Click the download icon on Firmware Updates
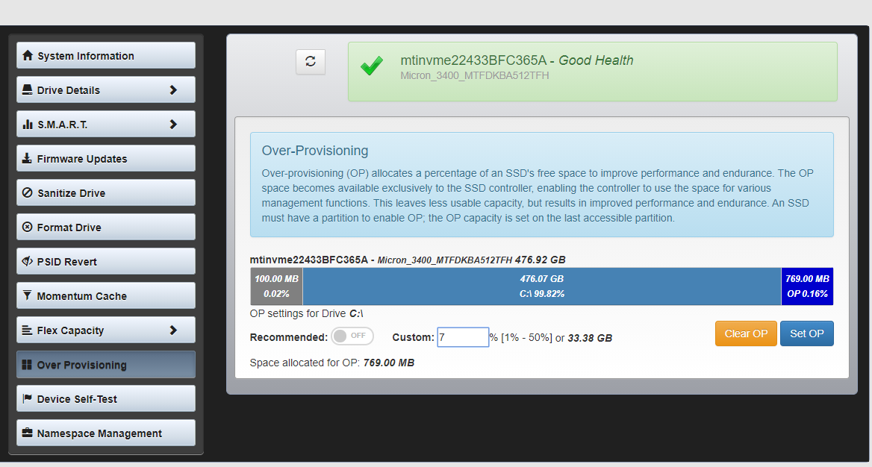872x467 pixels. 27,158
